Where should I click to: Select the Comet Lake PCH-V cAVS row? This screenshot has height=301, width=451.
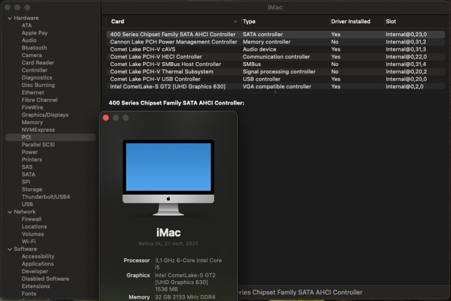point(276,50)
